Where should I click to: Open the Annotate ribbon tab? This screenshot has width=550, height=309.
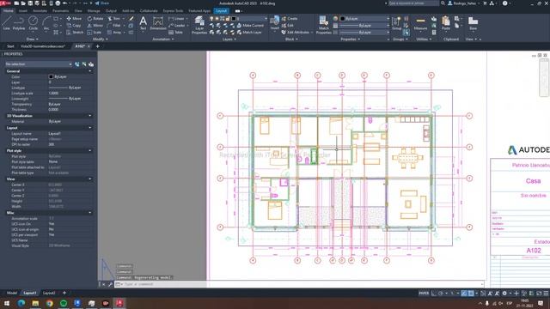tap(40, 11)
